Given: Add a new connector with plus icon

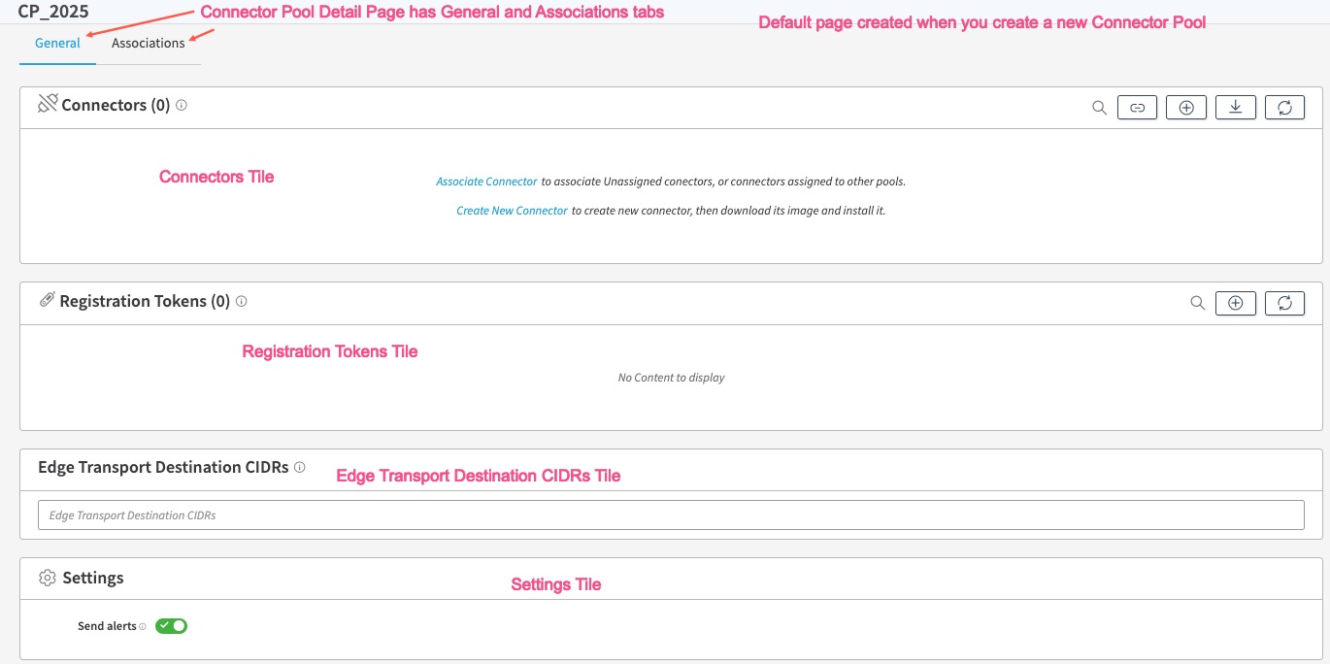Looking at the screenshot, I should tap(1185, 108).
